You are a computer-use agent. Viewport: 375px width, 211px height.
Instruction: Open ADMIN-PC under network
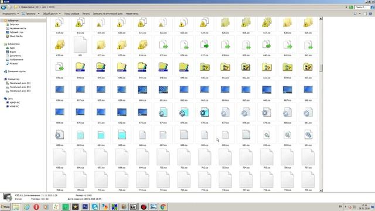[15, 103]
